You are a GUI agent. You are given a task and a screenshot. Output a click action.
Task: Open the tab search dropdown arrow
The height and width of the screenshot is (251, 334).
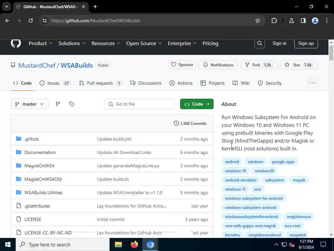[x=7, y=7]
